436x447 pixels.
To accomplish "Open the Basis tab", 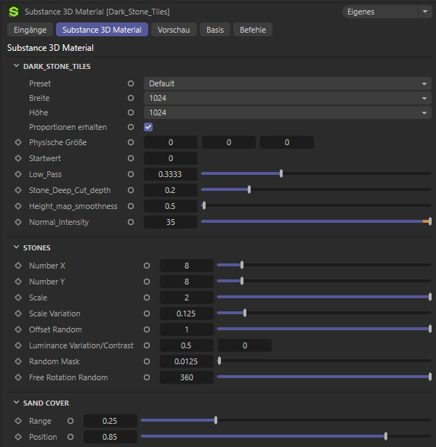I will click(x=215, y=30).
